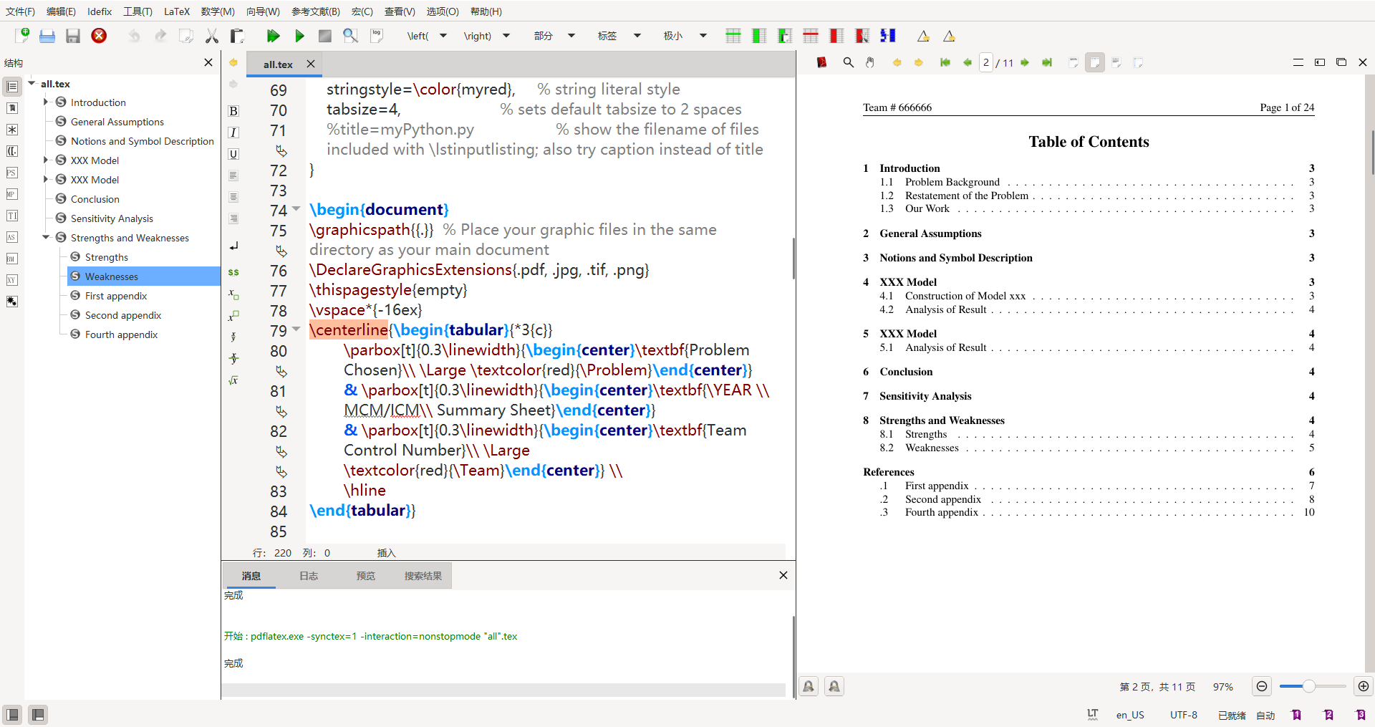The width and height of the screenshot is (1375, 727).
Task: Toggle the side panel button in status bar
Action: 12,714
